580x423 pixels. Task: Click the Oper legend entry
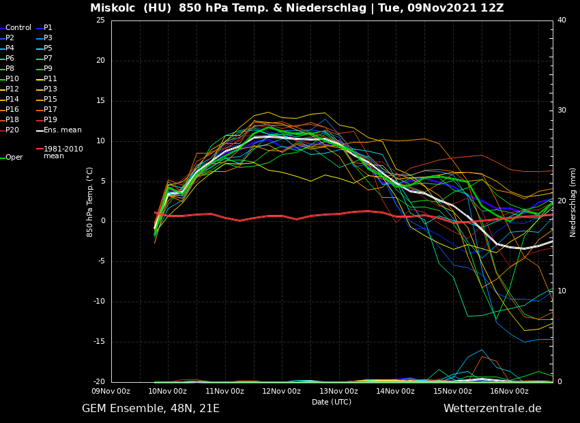click(14, 158)
